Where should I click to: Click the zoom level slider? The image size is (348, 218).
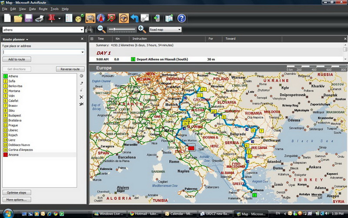(121, 29)
